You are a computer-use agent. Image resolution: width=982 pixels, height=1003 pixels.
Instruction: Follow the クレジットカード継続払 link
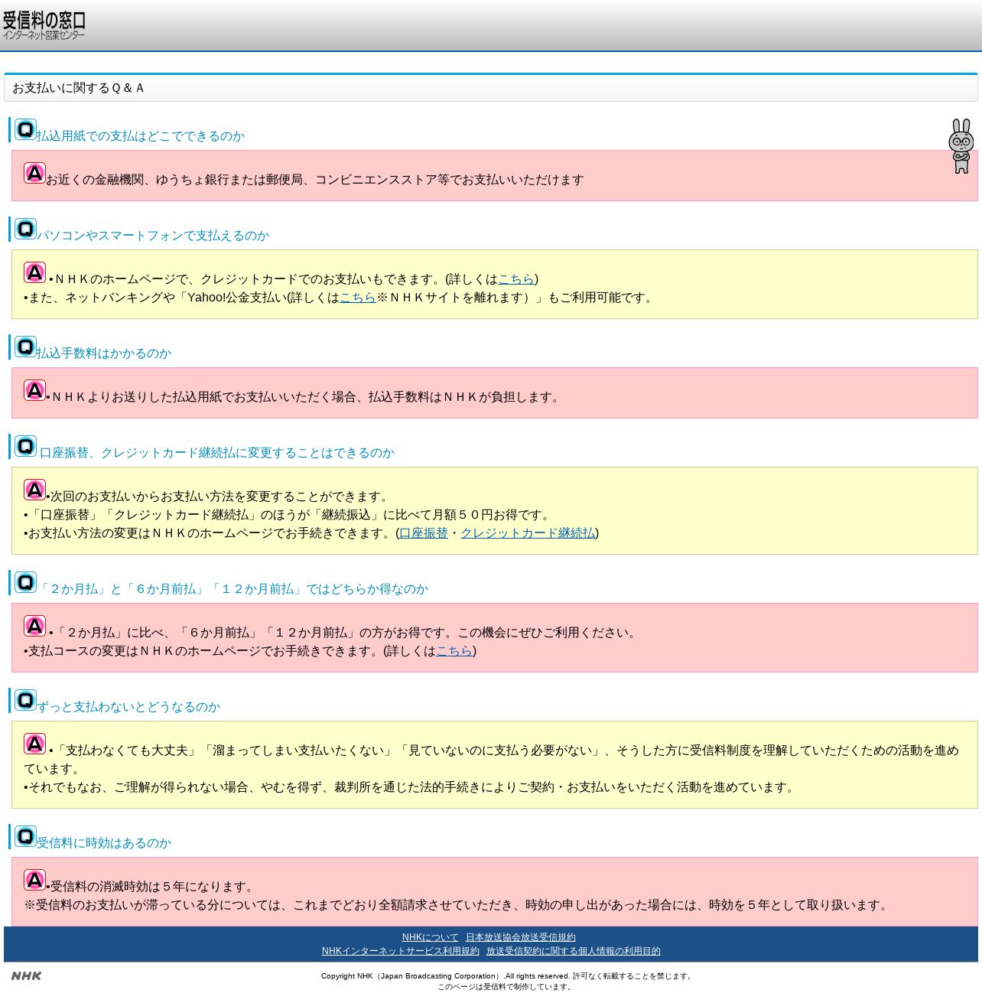click(x=528, y=533)
